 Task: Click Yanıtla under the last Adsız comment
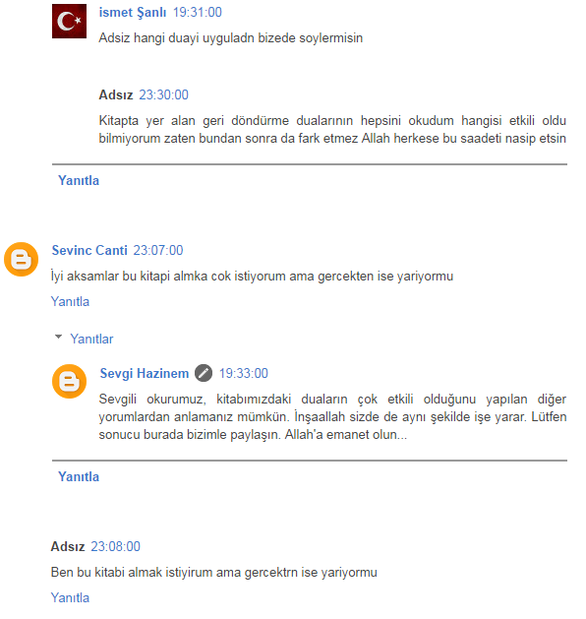click(x=70, y=597)
